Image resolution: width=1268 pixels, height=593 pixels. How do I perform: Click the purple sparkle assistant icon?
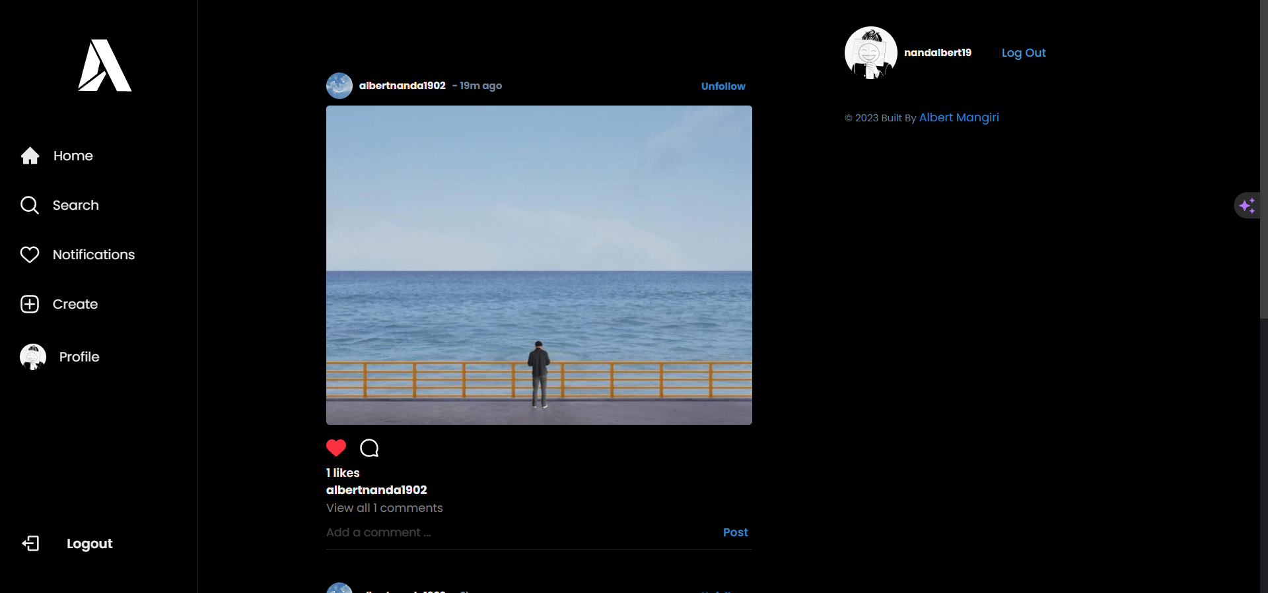1247,206
